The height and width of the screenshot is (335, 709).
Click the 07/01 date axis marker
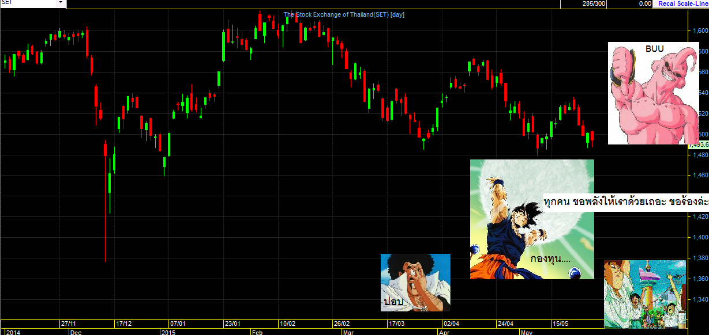coord(178,323)
